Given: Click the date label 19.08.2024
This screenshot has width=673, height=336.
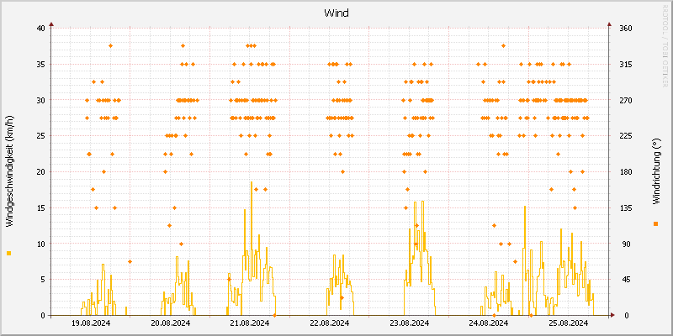Looking at the screenshot, I should click(91, 323).
